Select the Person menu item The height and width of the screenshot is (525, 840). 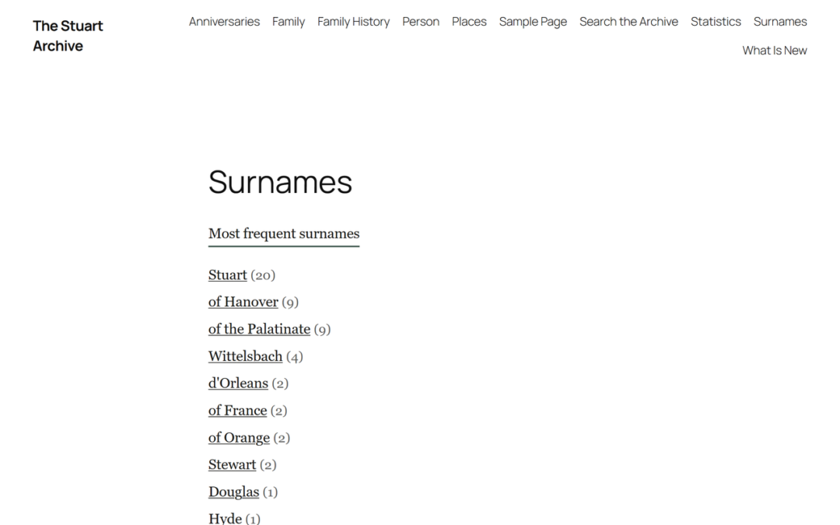421,22
